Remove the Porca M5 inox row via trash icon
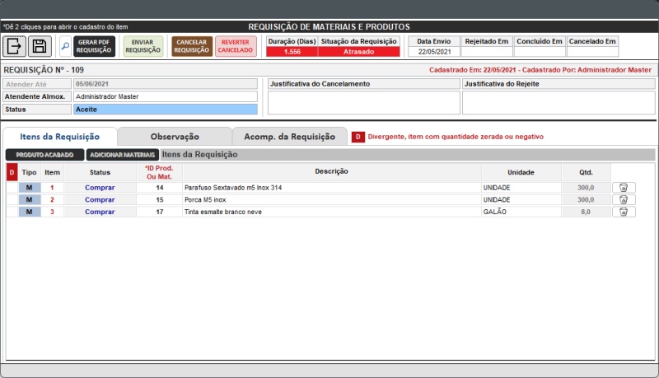 pos(624,199)
